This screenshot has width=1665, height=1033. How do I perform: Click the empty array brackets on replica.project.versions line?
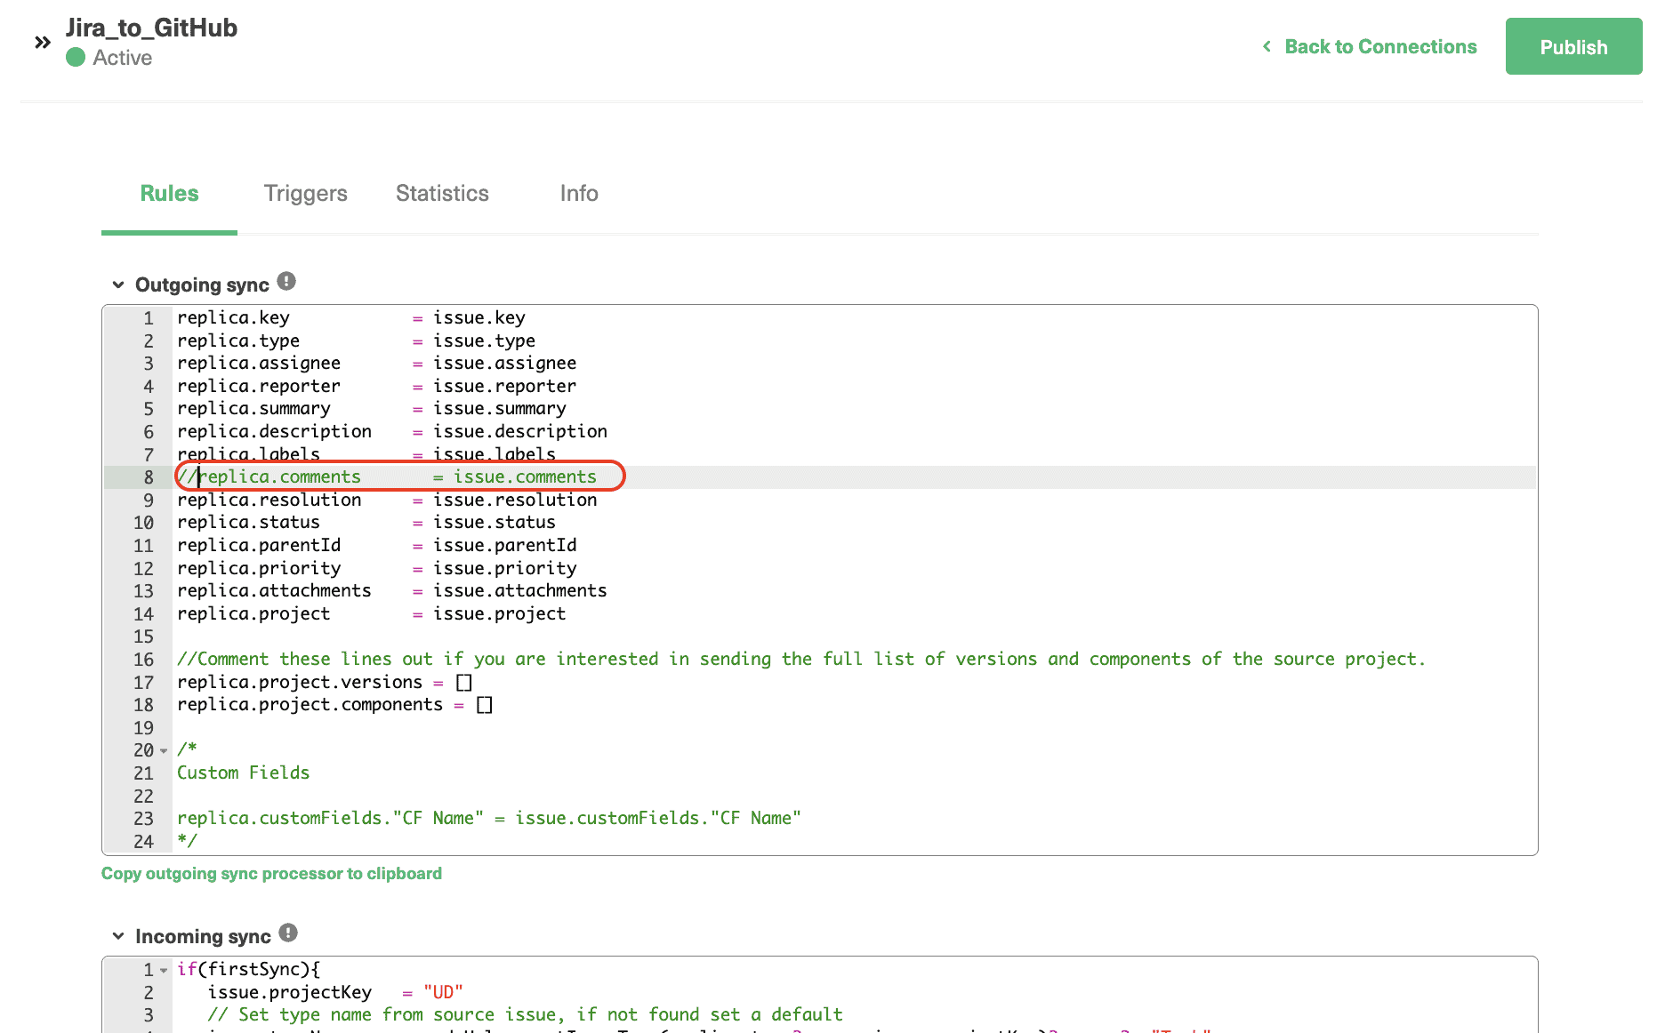click(463, 682)
